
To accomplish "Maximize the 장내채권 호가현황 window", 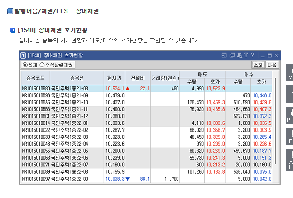I will click(269, 56).
